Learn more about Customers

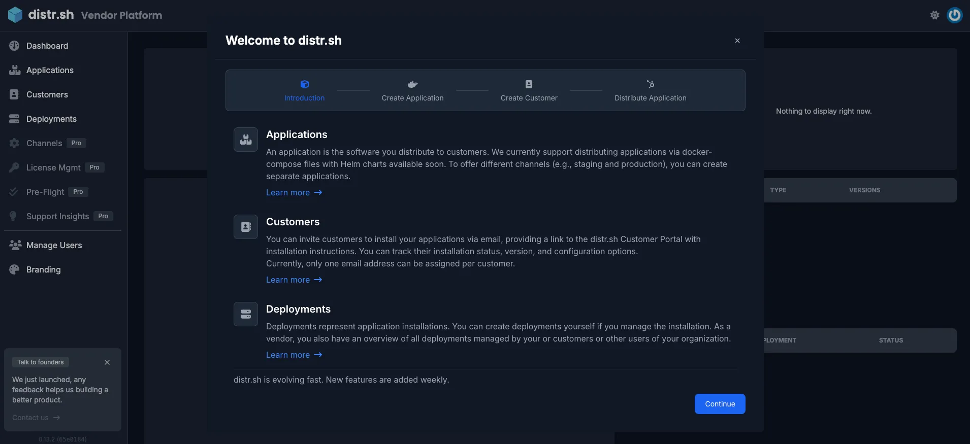(x=294, y=280)
